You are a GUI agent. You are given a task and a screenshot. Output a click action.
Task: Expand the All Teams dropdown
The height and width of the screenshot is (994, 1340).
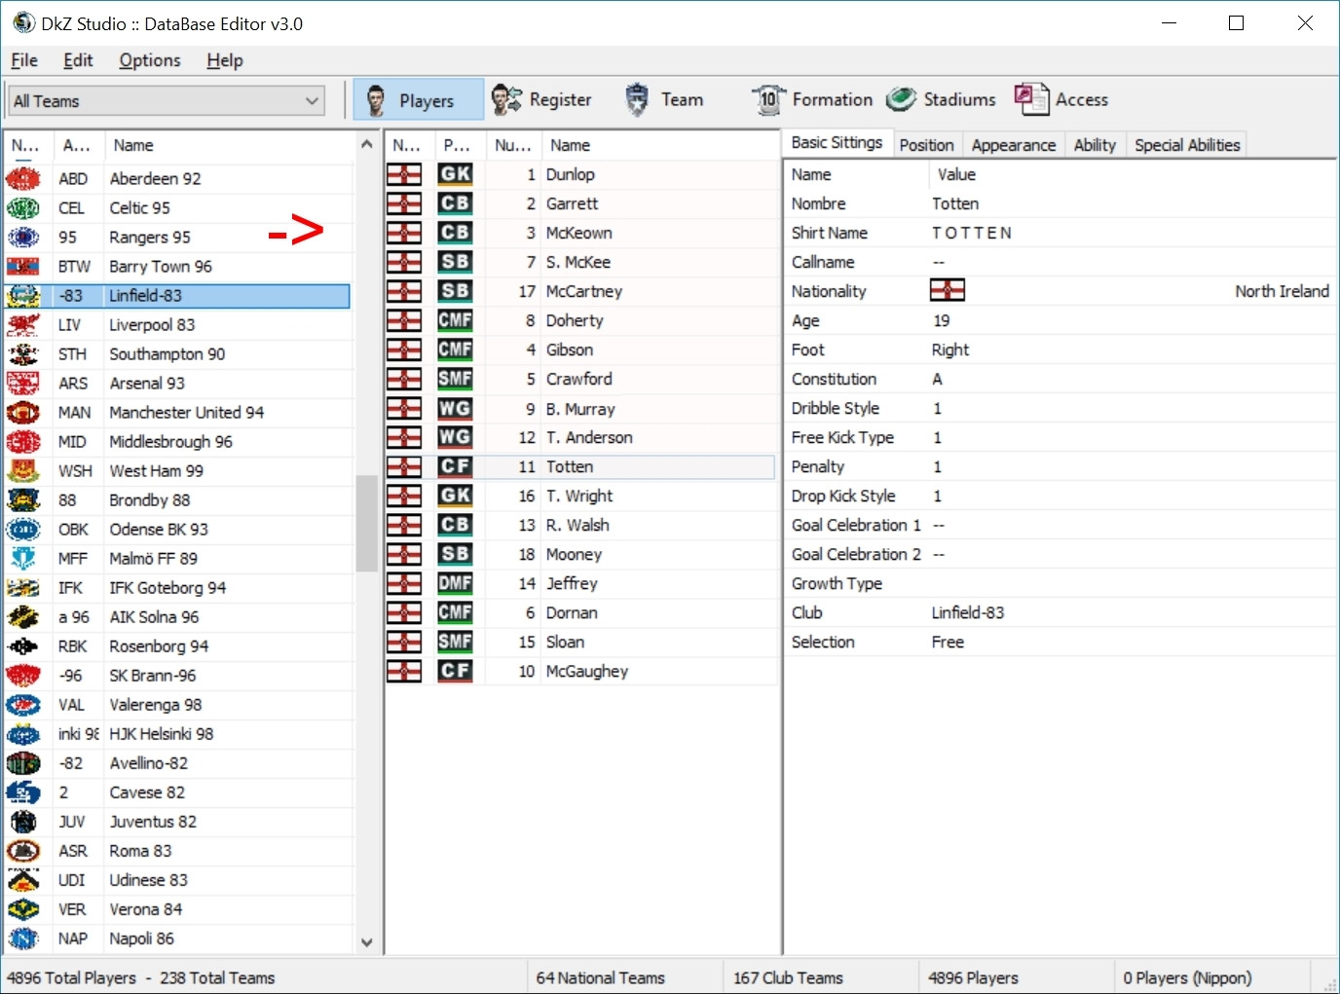tap(167, 100)
